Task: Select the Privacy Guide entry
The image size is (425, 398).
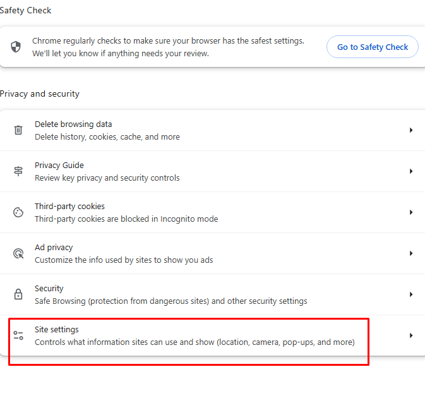Action: (212, 171)
